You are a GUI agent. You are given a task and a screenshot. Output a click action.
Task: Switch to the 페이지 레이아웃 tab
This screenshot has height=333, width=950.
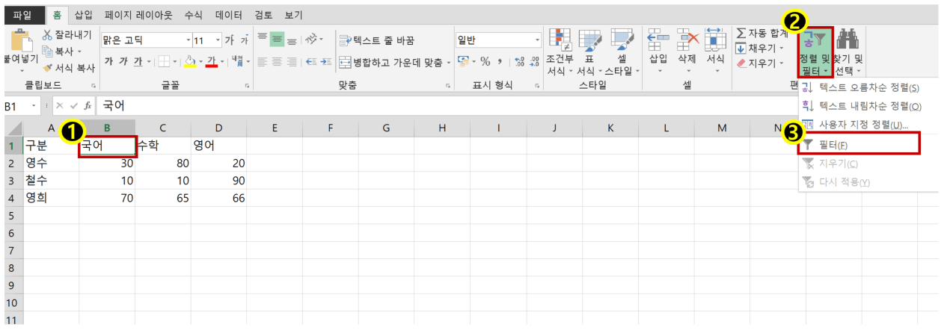coord(138,15)
